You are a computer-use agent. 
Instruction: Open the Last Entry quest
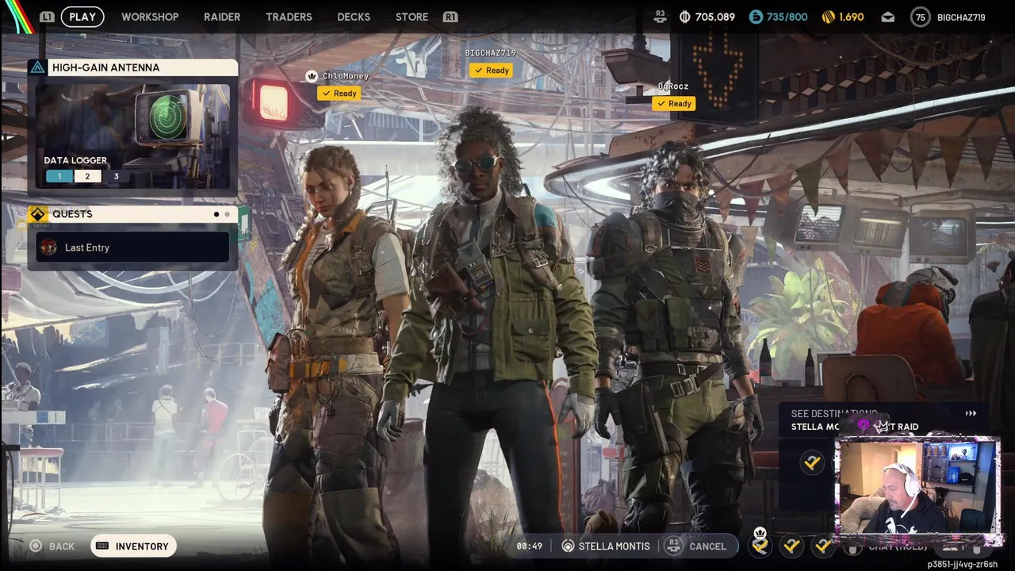(x=132, y=247)
